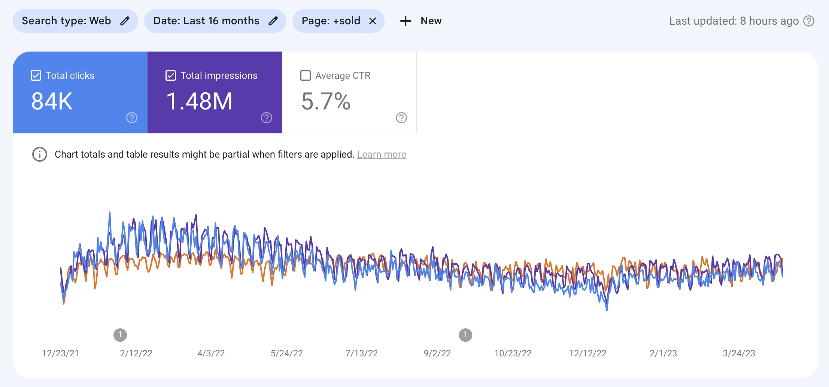The height and width of the screenshot is (387, 829).
Task: Enable the Average CTR checkbox
Action: tap(306, 75)
